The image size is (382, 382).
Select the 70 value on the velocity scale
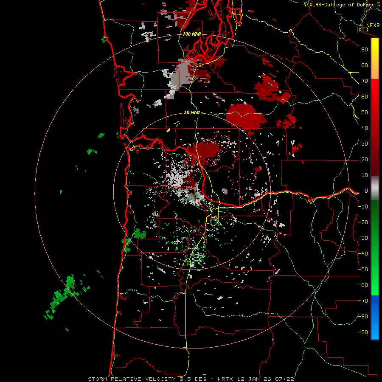coord(365,81)
